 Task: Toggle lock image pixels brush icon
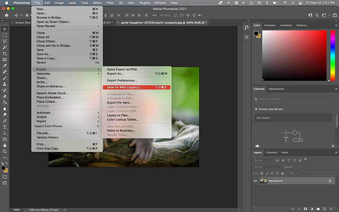[267, 173]
